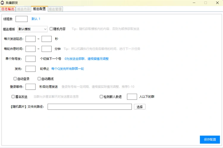Go to the 推送管理 tab
The width and height of the screenshot is (223, 148).
coord(55,9)
